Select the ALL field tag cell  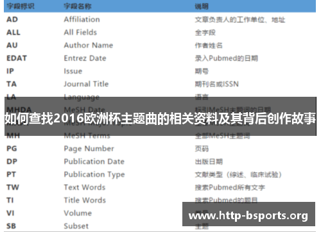(13, 33)
